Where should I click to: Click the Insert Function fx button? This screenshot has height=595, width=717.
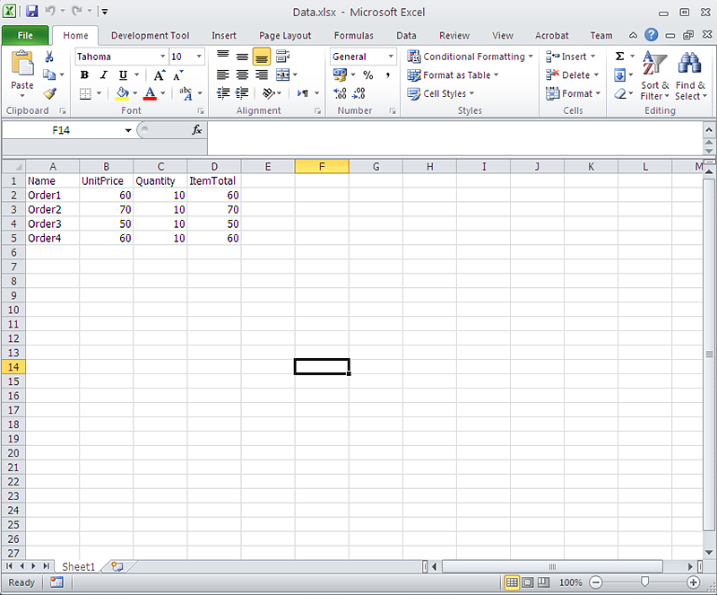coord(197,130)
